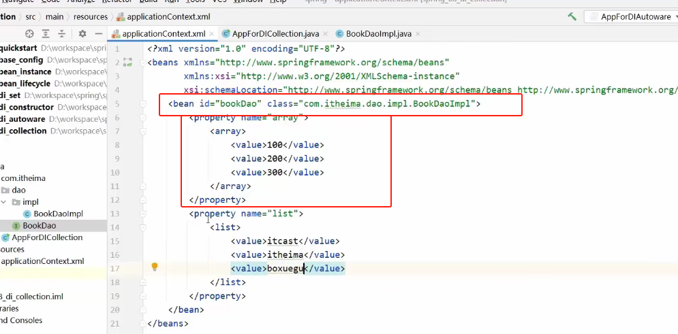678x334 pixels.
Task: Open the Project panel settings gear
Action: pyautogui.click(x=82, y=33)
